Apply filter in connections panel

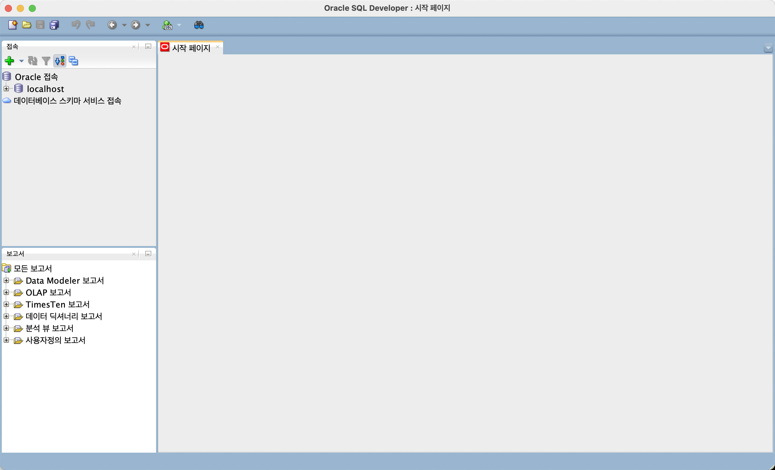pyautogui.click(x=46, y=61)
